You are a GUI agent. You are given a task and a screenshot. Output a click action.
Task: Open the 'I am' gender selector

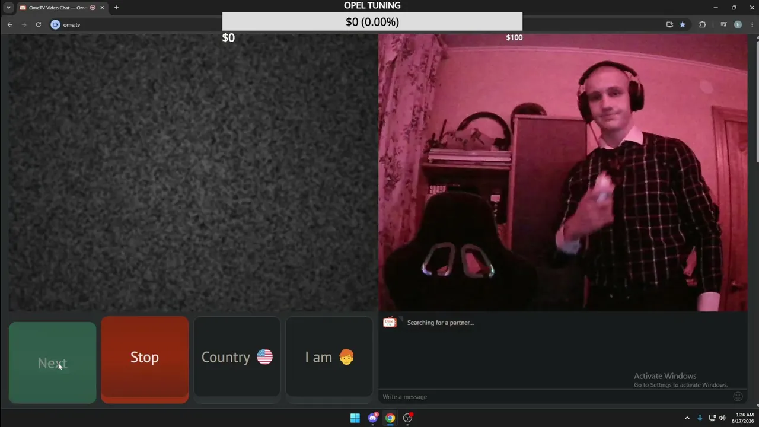[329, 356]
